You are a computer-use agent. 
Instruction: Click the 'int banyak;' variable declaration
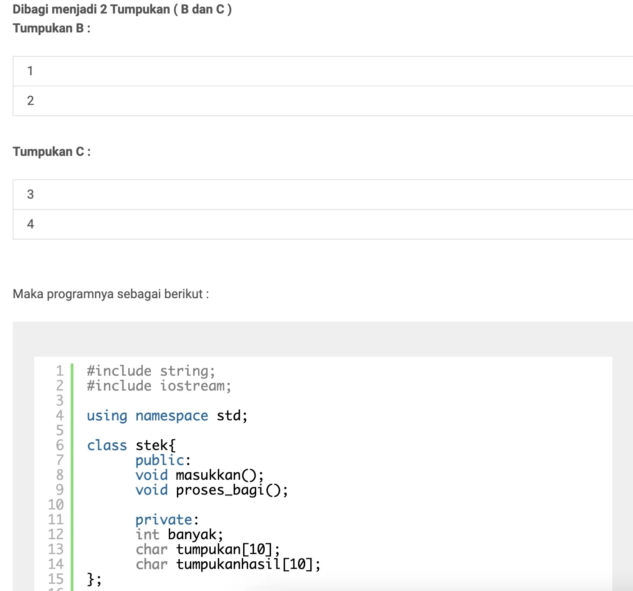179,535
